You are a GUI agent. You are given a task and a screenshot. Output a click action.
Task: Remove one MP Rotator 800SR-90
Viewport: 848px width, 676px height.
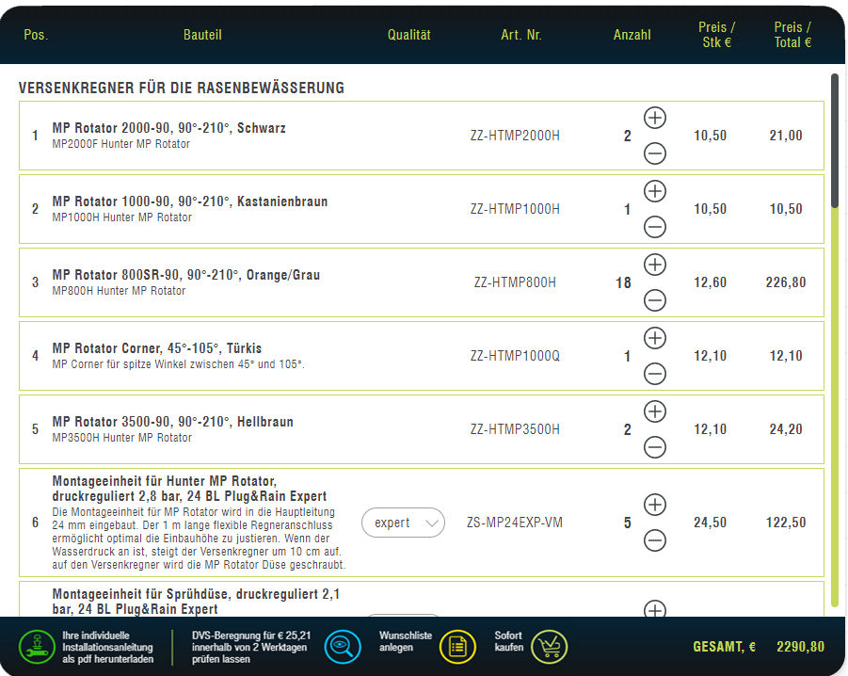point(655,300)
